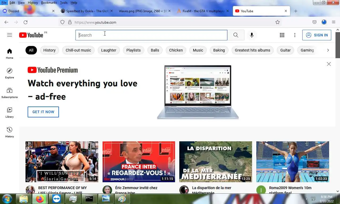Open Library in the sidebar

[10, 112]
